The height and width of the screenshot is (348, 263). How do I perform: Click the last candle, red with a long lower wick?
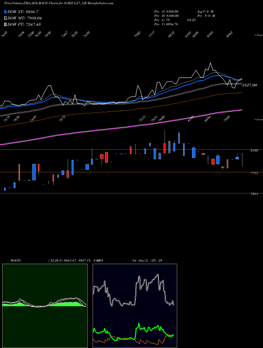click(242, 160)
